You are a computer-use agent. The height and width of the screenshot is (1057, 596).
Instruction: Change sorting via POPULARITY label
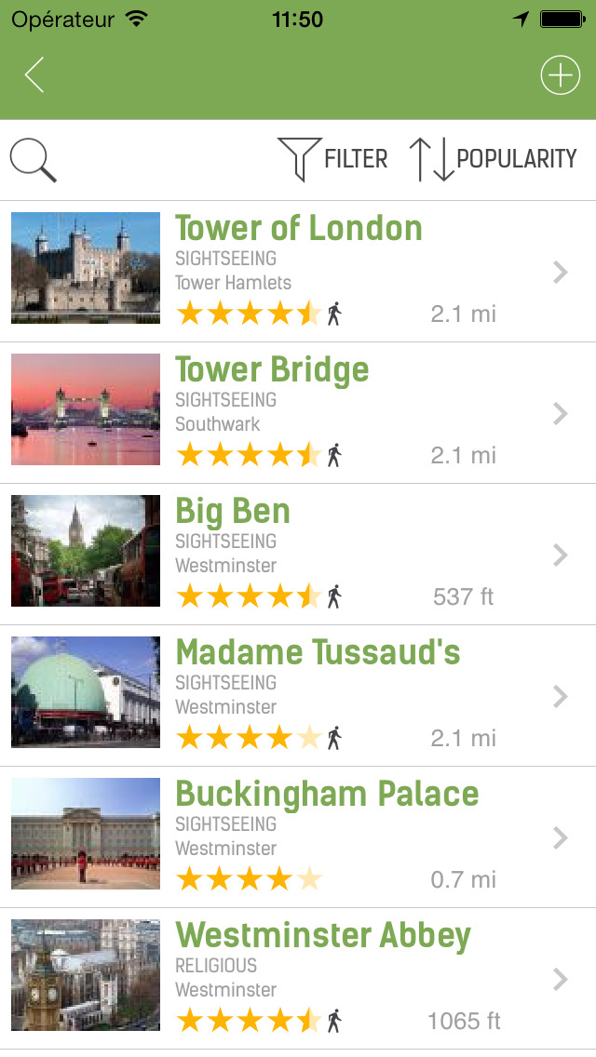coord(517,159)
